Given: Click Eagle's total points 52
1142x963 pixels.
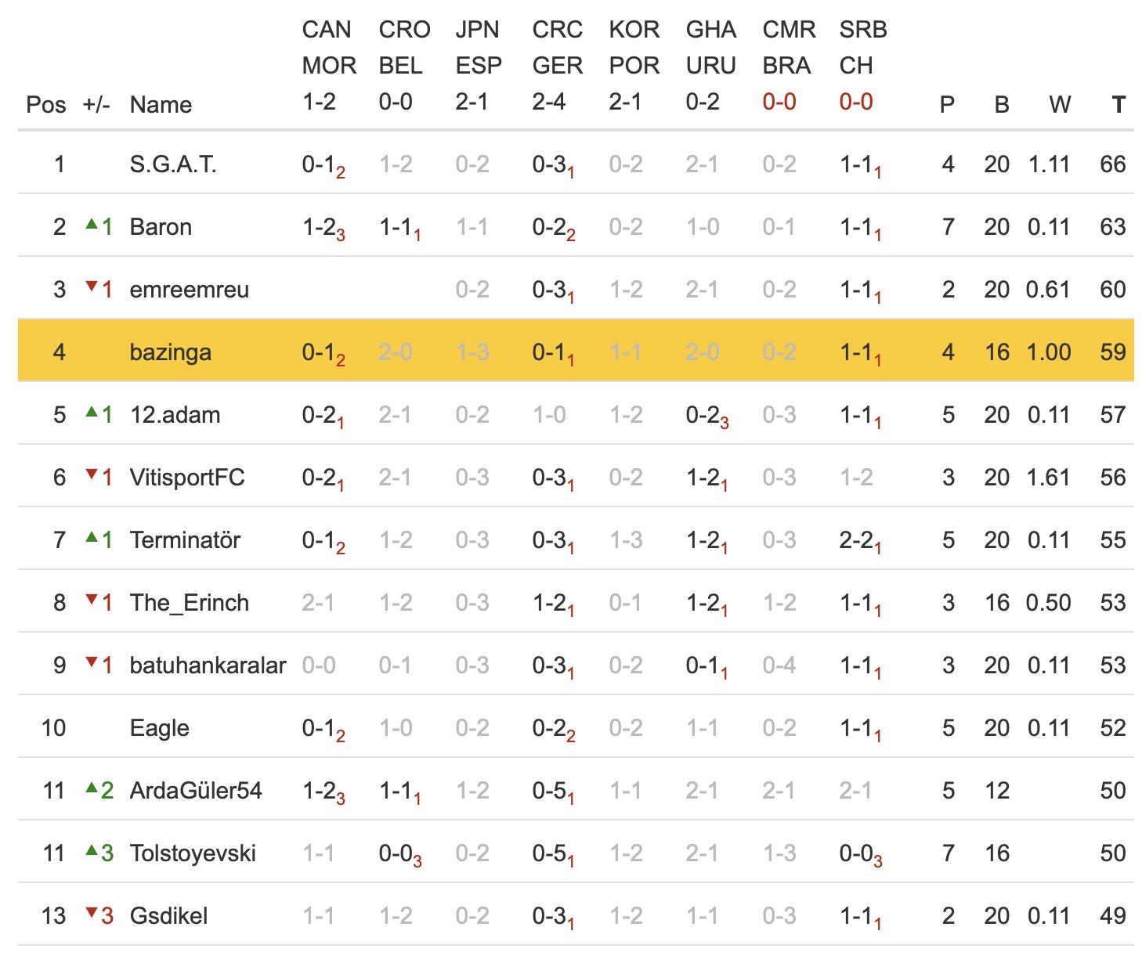Looking at the screenshot, I should click(1112, 728).
